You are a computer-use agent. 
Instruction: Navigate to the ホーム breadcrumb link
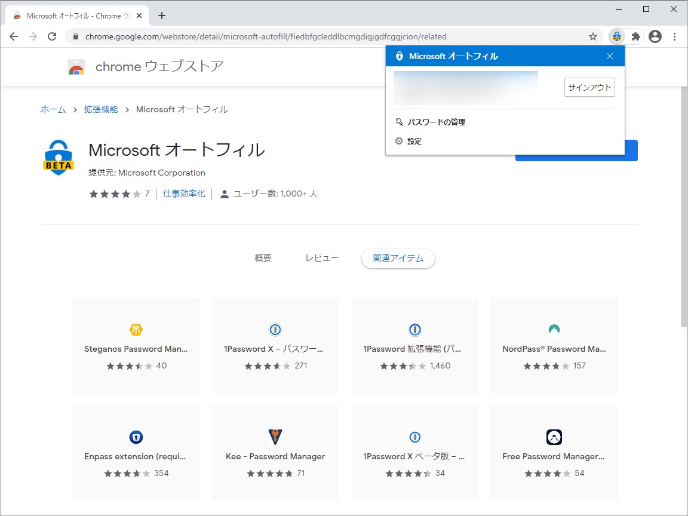coord(53,109)
